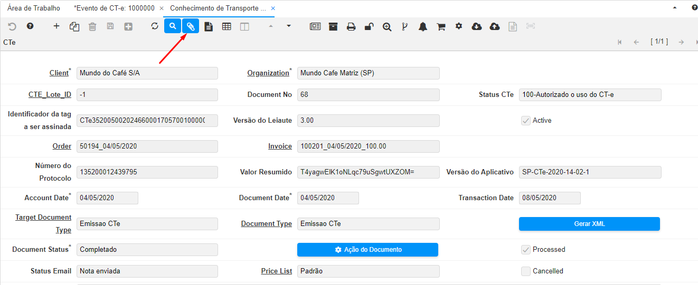Expand the toolbar down-arrow dropdown
Viewport: 698px width, 285px height.
pyautogui.click(x=288, y=26)
